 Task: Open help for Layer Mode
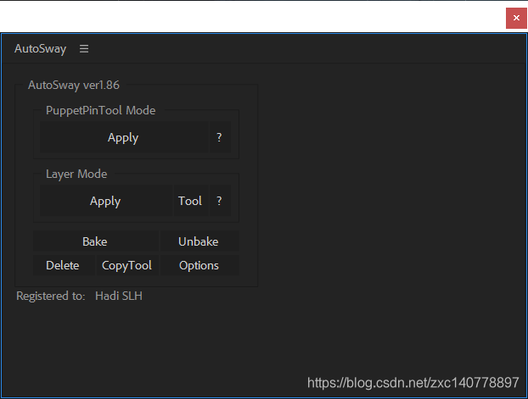pyautogui.click(x=220, y=201)
